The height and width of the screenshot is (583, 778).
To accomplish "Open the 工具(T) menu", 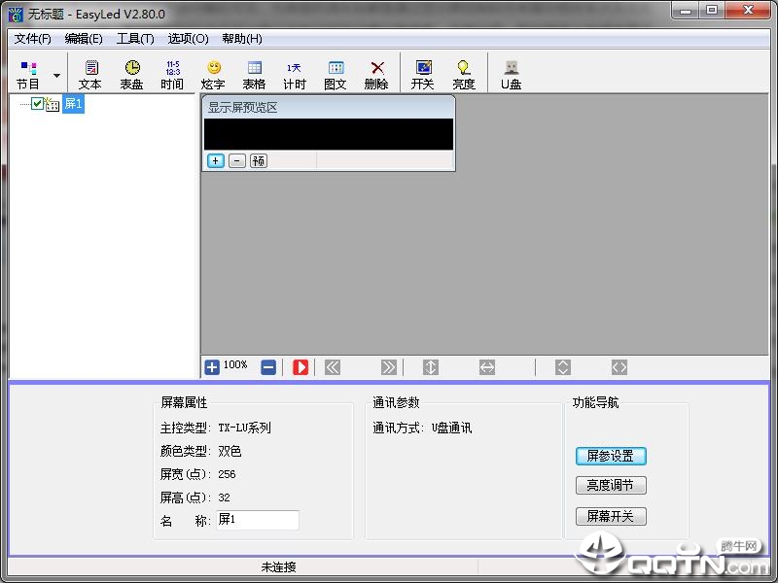I will tap(135, 39).
